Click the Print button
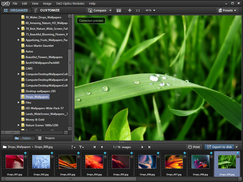 click(194, 147)
